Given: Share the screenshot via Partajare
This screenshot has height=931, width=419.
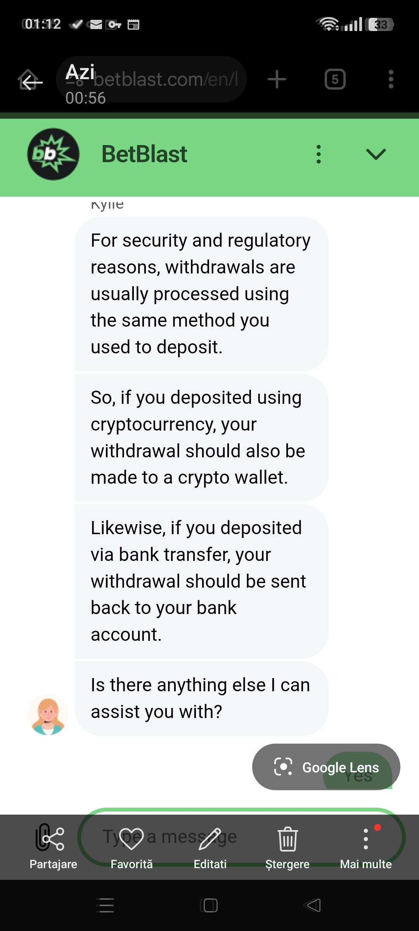Looking at the screenshot, I should pyautogui.click(x=53, y=847).
